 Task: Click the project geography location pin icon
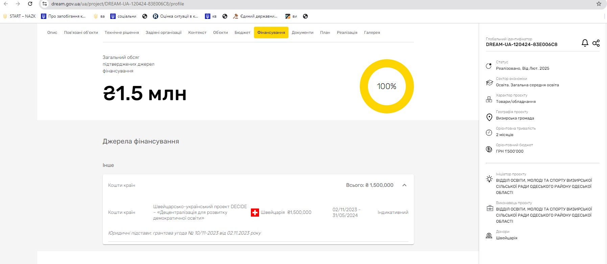coord(489,117)
